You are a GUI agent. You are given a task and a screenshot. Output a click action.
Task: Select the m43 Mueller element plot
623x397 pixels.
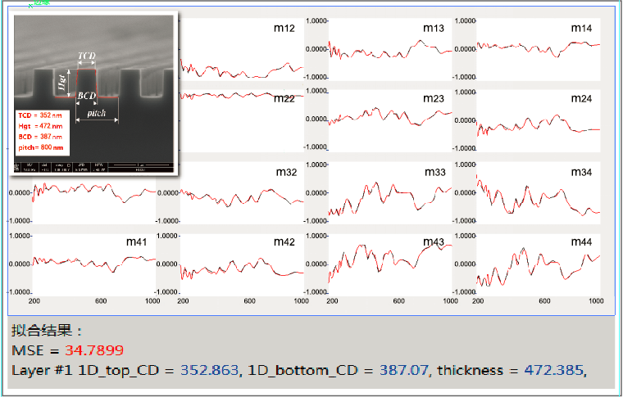[x=390, y=264]
